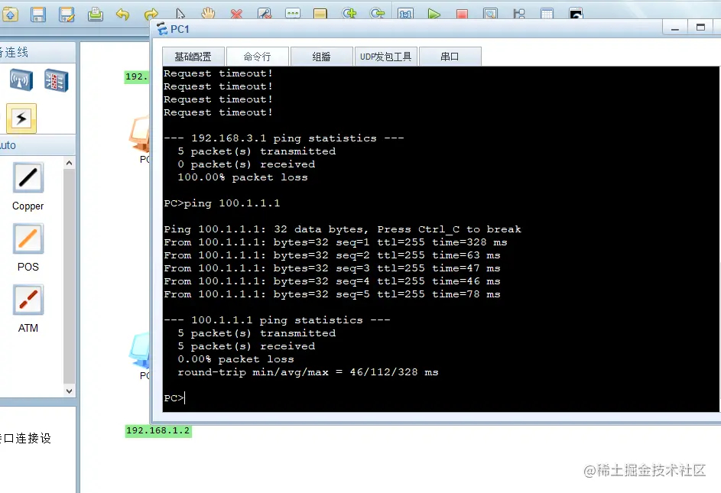Click the Save As icon with pencil

tap(67, 15)
